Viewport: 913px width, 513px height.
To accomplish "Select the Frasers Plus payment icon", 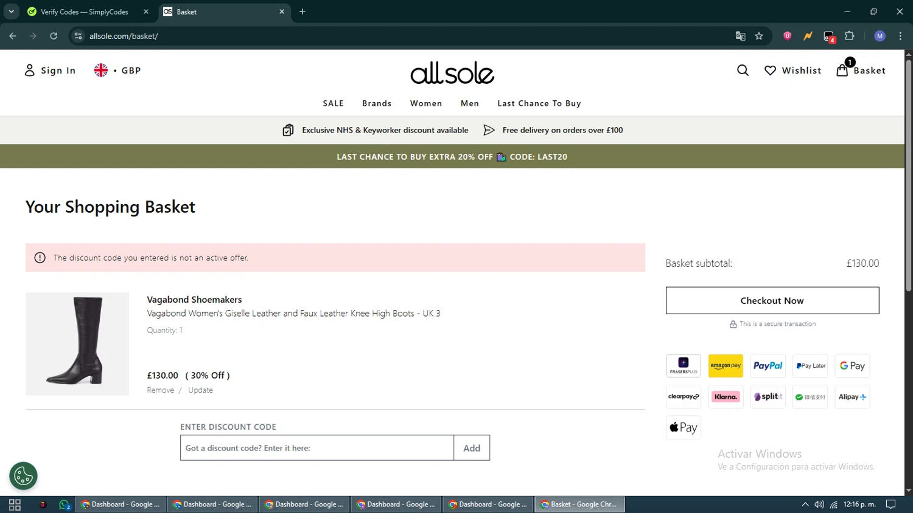I will tap(684, 366).
